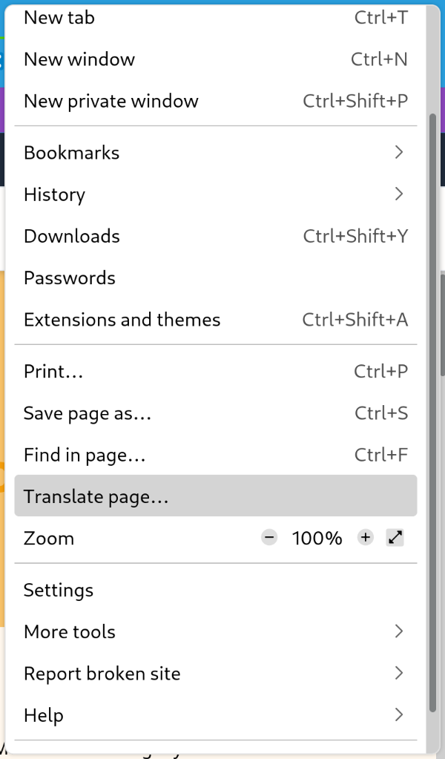The width and height of the screenshot is (445, 759).
Task: Click the zoom out minus icon
Action: point(269,538)
